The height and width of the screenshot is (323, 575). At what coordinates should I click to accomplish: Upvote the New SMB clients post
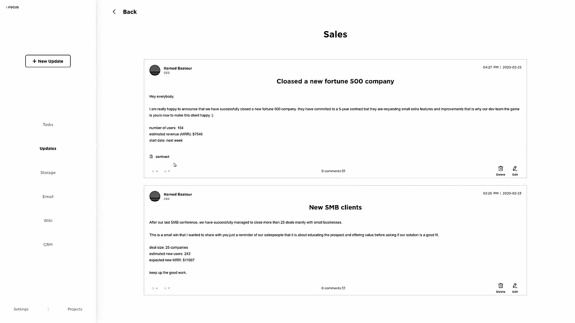pyautogui.click(x=155, y=288)
